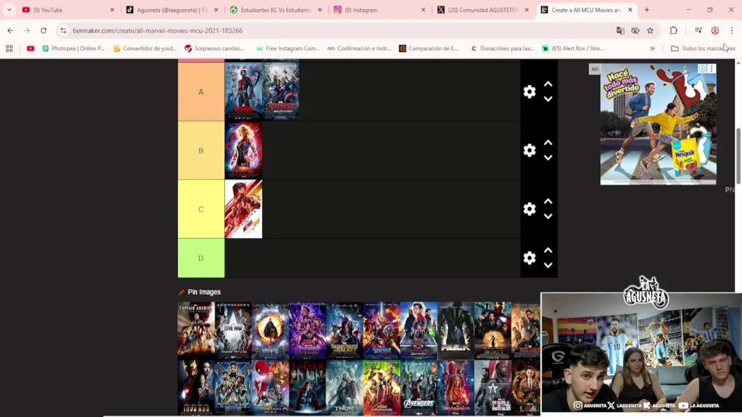
Task: Select the Age of Ultron poster
Action: (x=281, y=92)
